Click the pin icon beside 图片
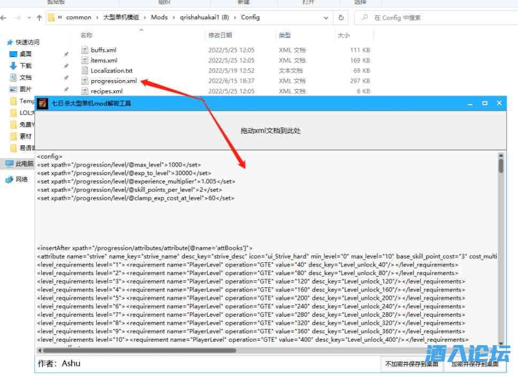 click(66, 89)
